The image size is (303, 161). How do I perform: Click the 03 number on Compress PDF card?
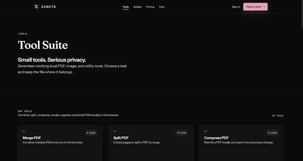[x=205, y=131]
